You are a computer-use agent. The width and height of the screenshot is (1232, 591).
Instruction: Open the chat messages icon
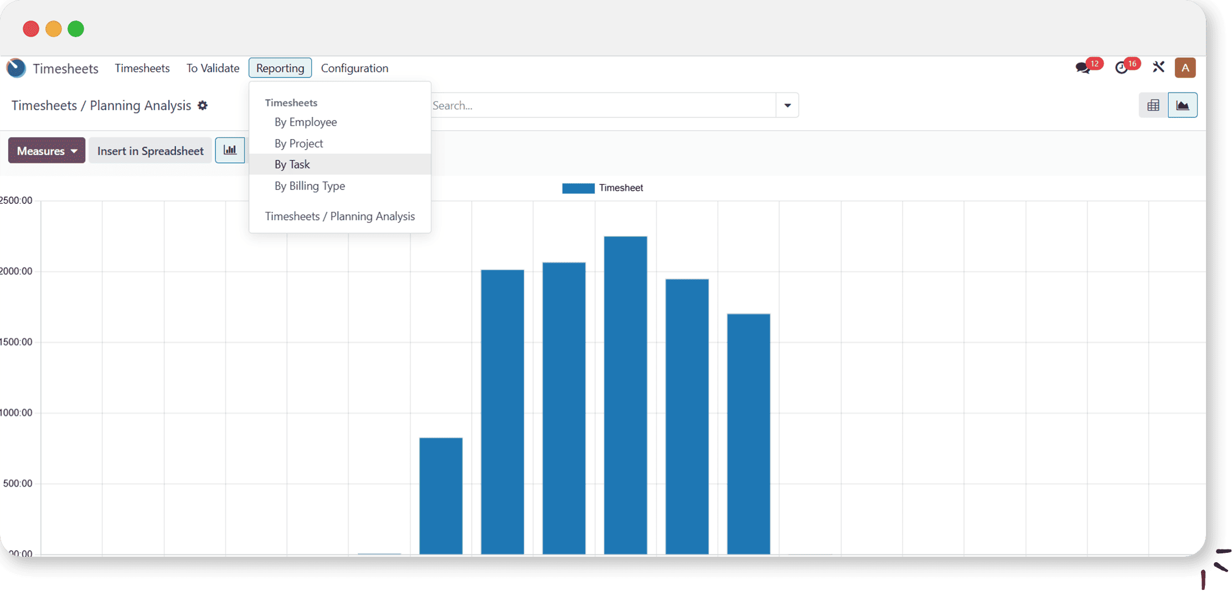[1082, 68]
